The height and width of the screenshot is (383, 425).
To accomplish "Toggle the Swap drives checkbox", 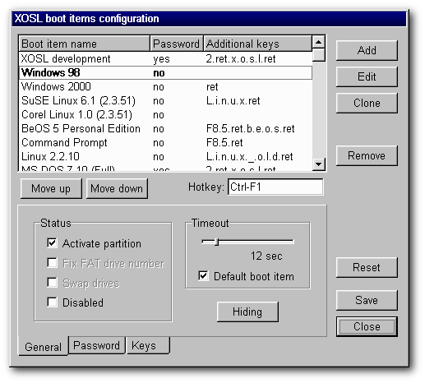I will pyautogui.click(x=52, y=282).
